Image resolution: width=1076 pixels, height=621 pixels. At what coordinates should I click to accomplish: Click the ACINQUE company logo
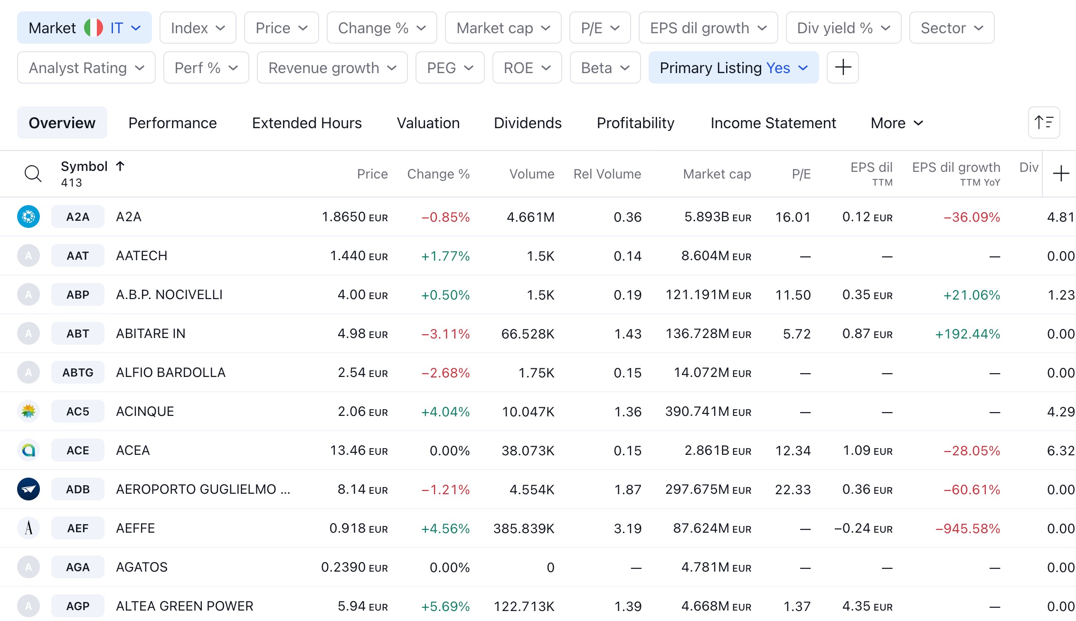coord(28,412)
